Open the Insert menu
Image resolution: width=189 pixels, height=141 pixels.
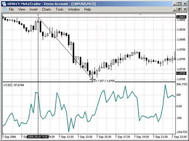click(33, 9)
